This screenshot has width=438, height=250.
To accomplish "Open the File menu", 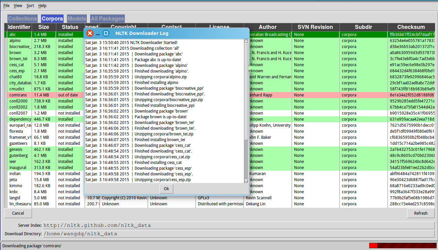I will pos(6,6).
